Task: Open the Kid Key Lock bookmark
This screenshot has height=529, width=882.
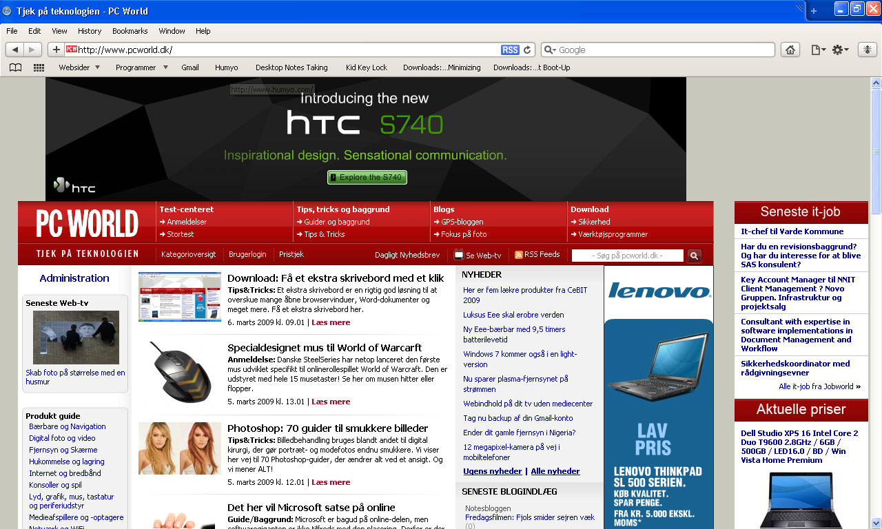Action: tap(367, 68)
